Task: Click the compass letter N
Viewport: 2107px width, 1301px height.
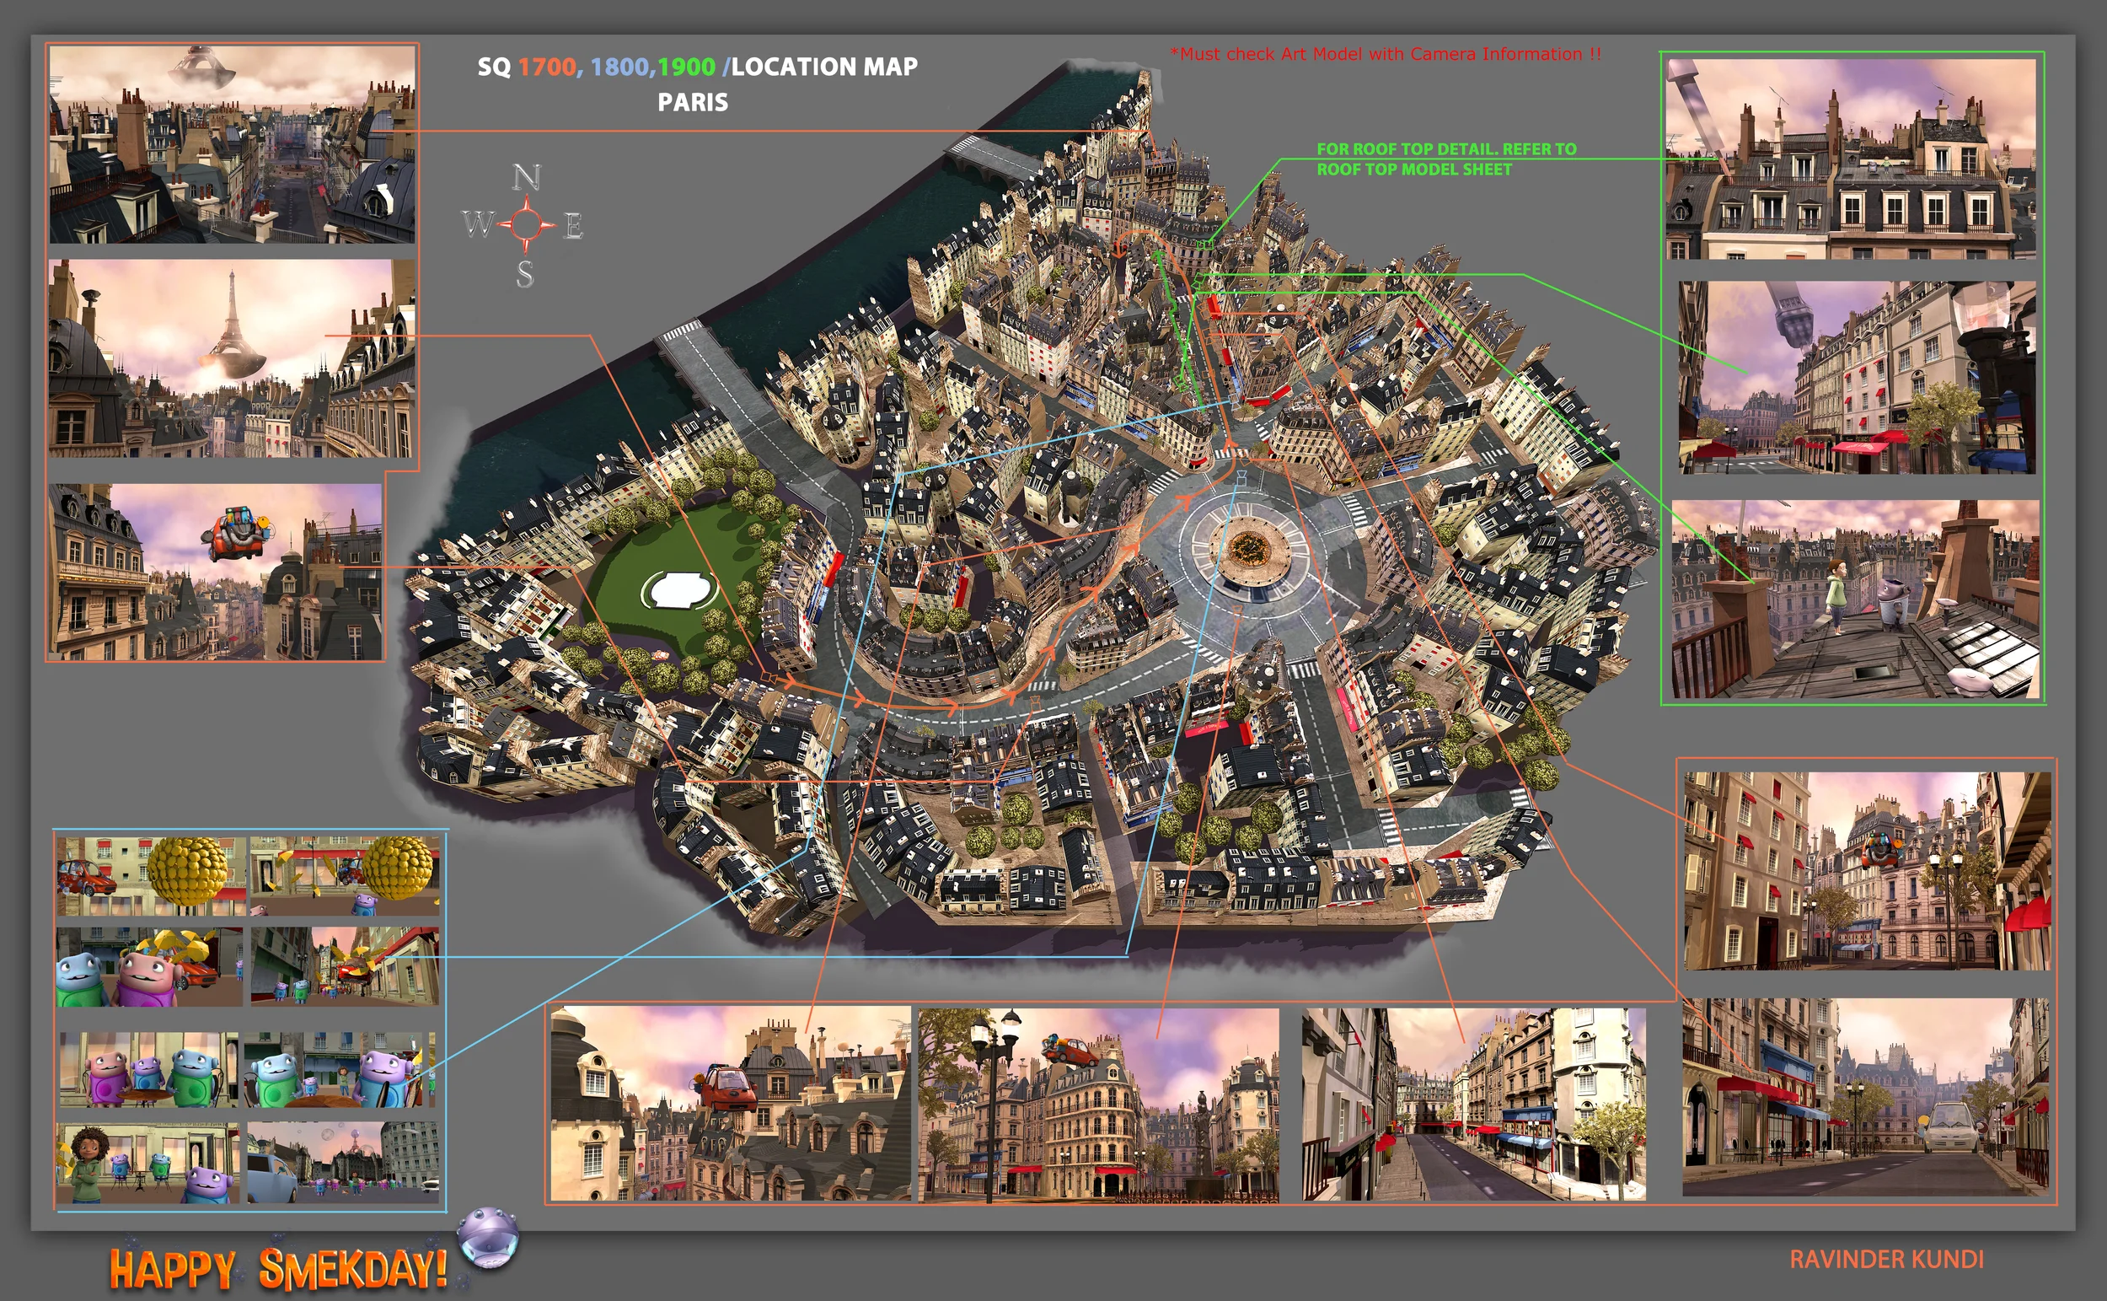Action: click(526, 177)
